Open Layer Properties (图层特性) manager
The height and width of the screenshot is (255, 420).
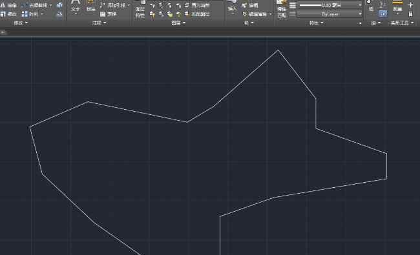pyautogui.click(x=140, y=10)
